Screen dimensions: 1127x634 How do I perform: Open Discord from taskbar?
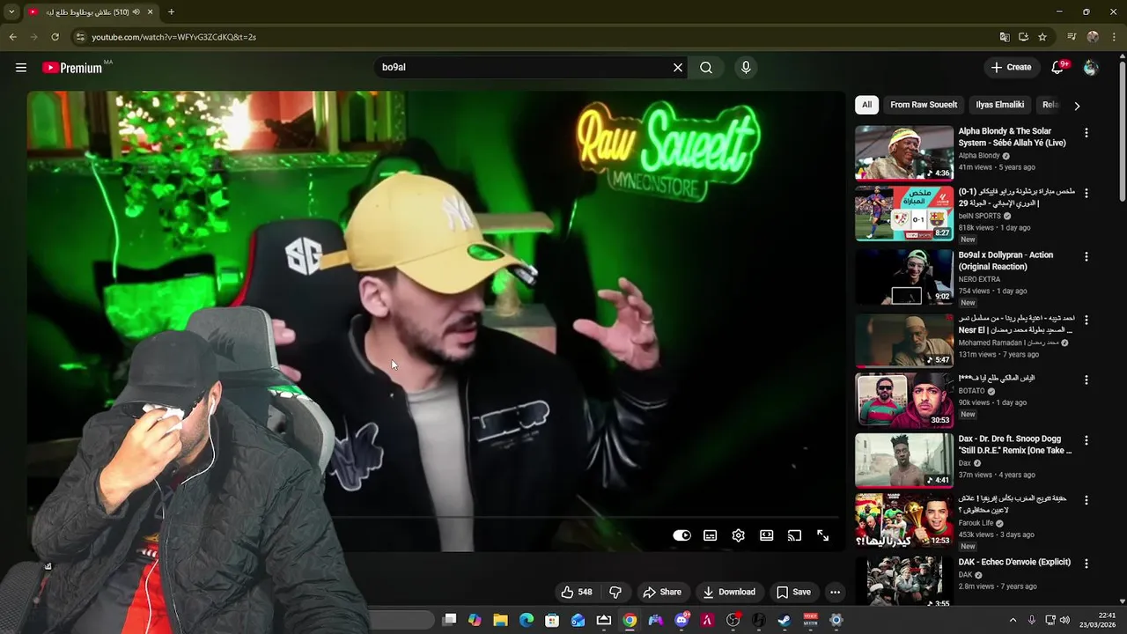pyautogui.click(x=681, y=620)
